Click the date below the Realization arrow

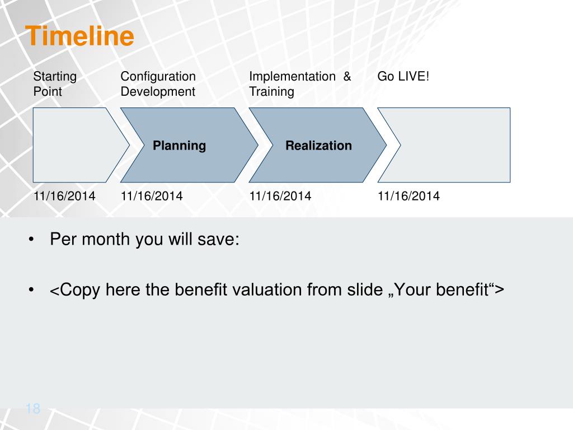[280, 196]
